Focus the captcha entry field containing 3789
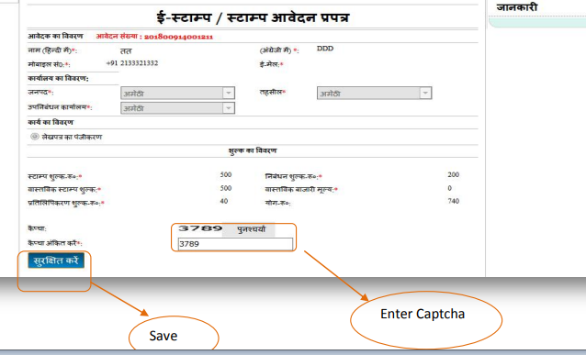This screenshot has width=586, height=355. click(x=235, y=244)
